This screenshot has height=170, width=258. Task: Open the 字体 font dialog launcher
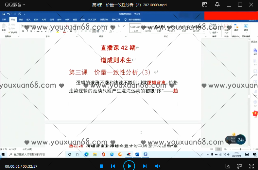click(x=77, y=37)
